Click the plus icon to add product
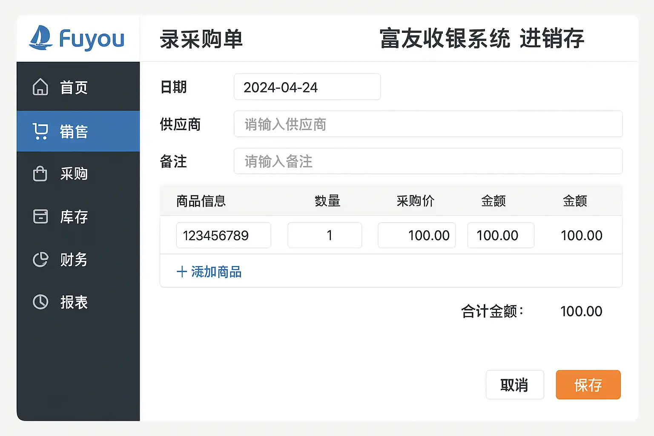Image resolution: width=654 pixels, height=436 pixels. tap(182, 272)
